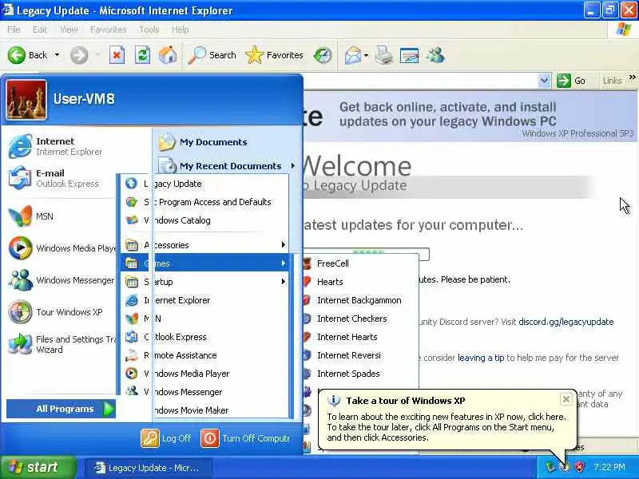Open Windows Messenger in Start left pane

pos(62,280)
